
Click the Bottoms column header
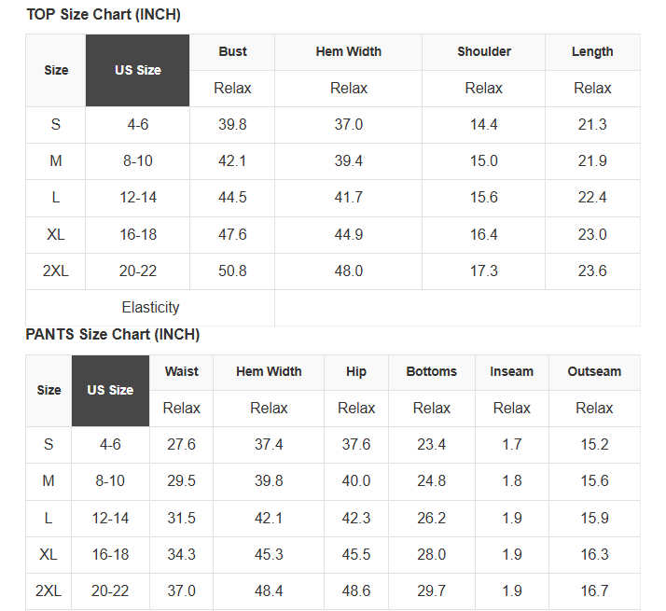[x=431, y=371]
